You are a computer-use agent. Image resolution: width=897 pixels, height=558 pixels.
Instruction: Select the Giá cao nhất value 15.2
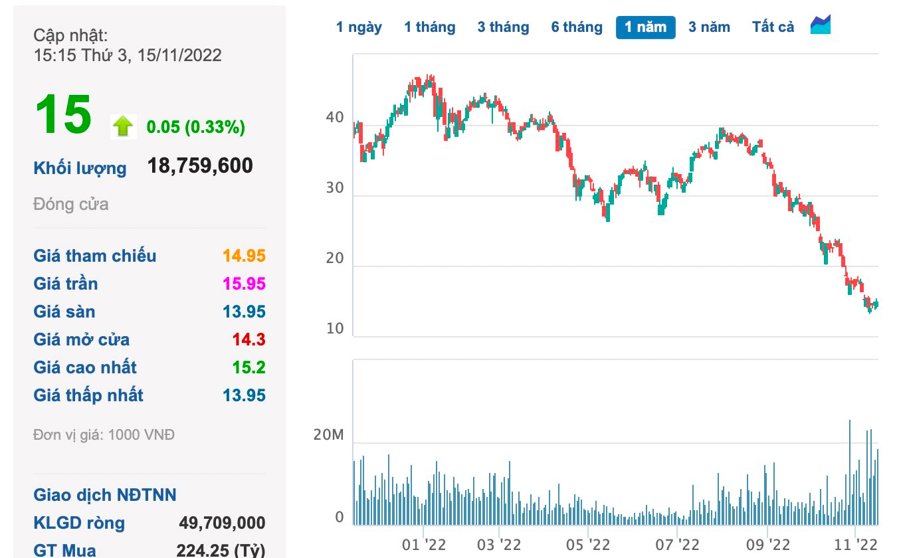click(x=249, y=367)
